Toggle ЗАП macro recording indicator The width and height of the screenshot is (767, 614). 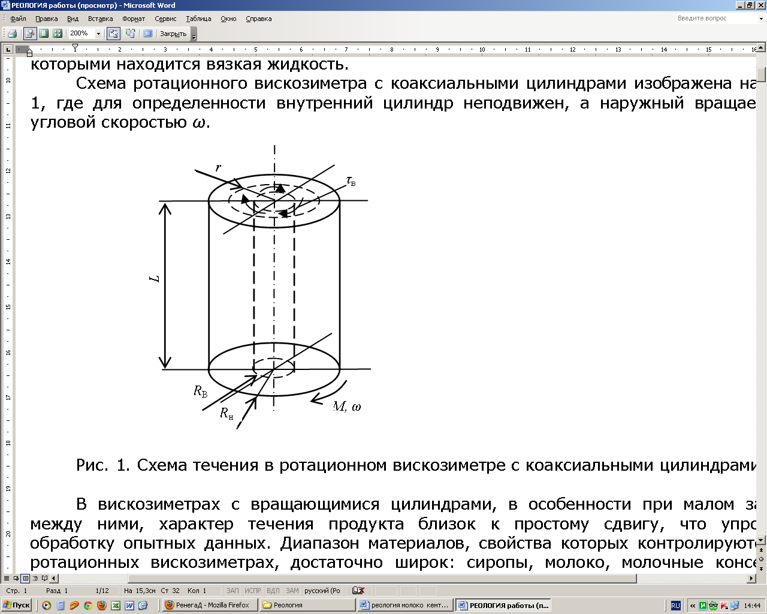pyautogui.click(x=232, y=591)
